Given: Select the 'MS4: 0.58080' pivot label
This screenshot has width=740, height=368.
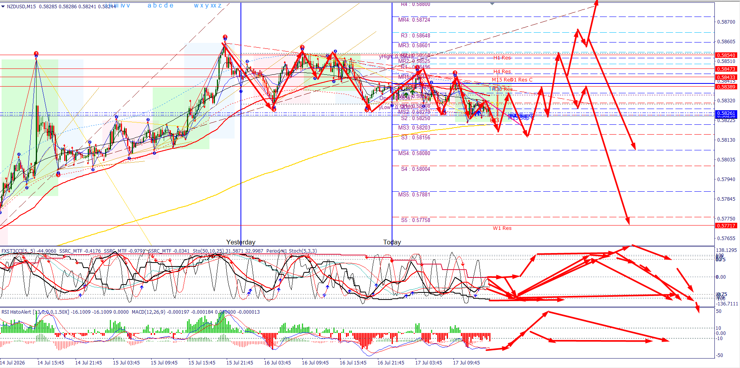Looking at the screenshot, I should pyautogui.click(x=414, y=153).
